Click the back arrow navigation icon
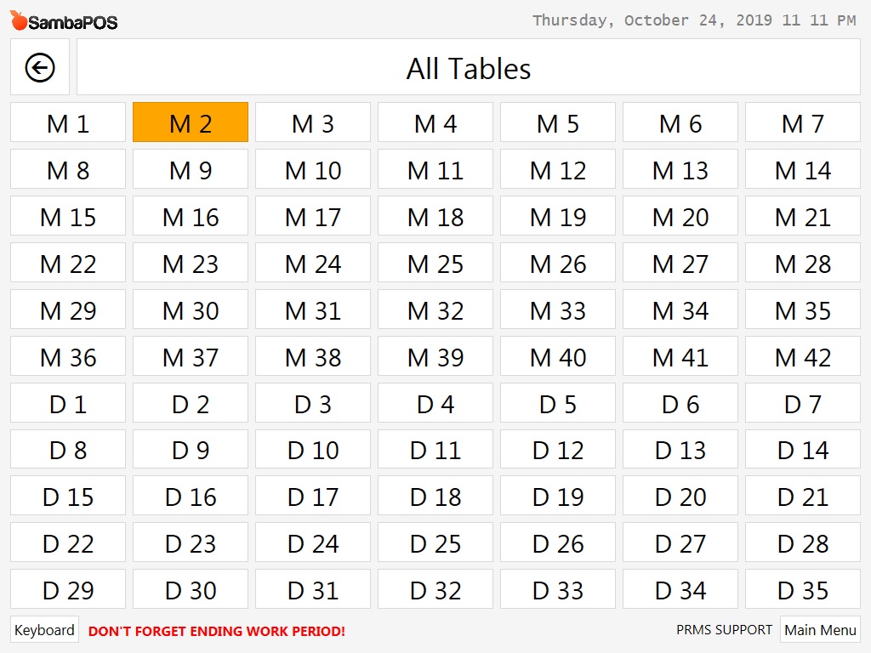871x653 pixels. click(39, 67)
